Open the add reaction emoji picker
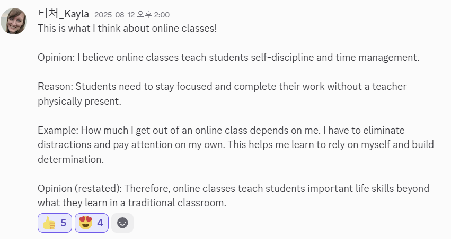The width and height of the screenshot is (451, 239). (122, 223)
